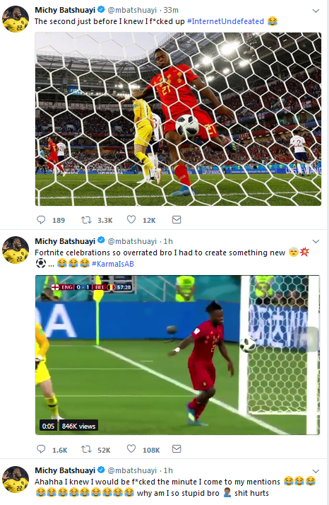Reply to the Fortnite celebrations tweet
This screenshot has width=329, height=505.
coord(41,449)
